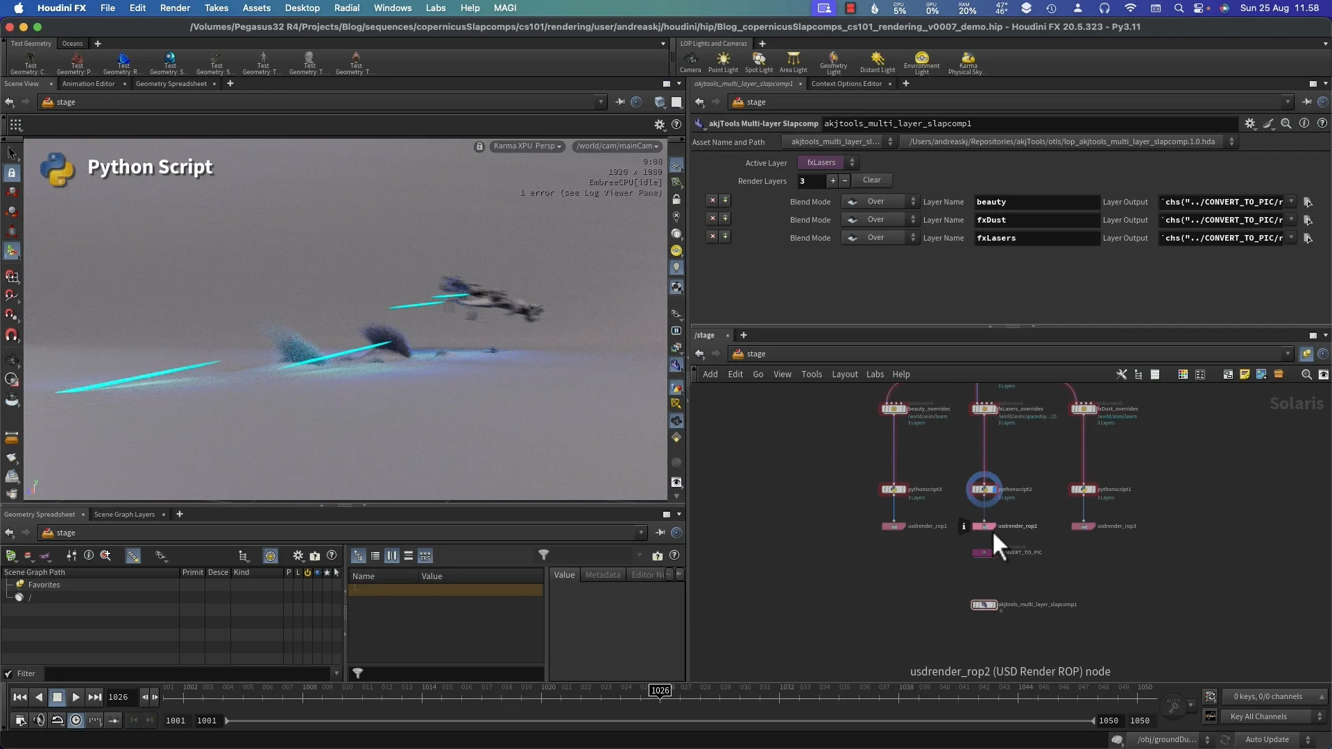Viewport: 1332px width, 749px height.
Task: Open the Karma XPU Persp viewport dropdown
Action: tap(527, 146)
